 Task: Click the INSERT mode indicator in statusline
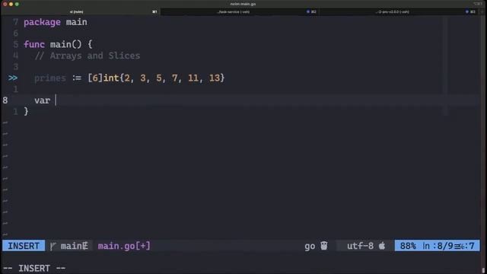coord(24,246)
